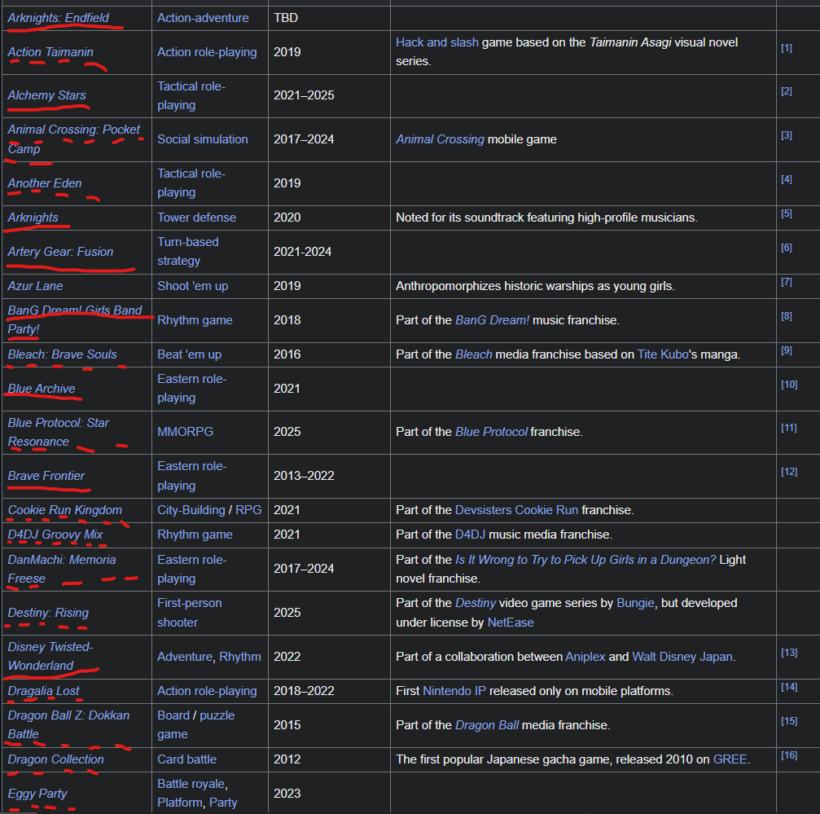Open citation reference [10]
This screenshot has width=820, height=814.
point(789,385)
